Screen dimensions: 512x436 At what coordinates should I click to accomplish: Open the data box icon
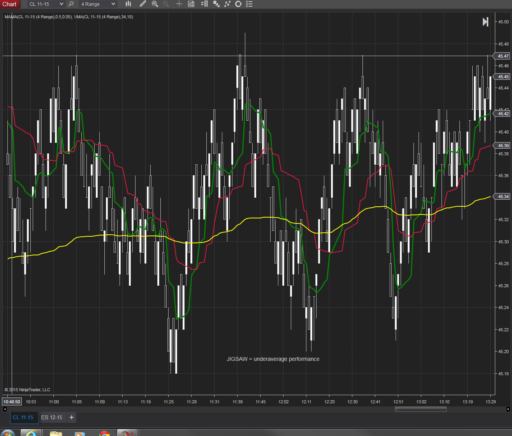[191, 4]
